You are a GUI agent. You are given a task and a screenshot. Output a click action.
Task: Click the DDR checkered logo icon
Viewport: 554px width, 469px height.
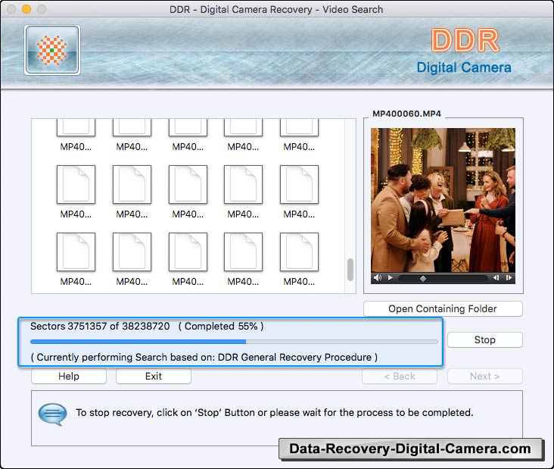pyautogui.click(x=52, y=50)
